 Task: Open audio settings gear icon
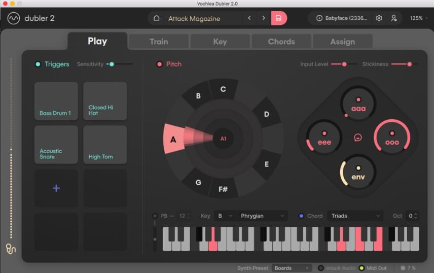point(379,18)
